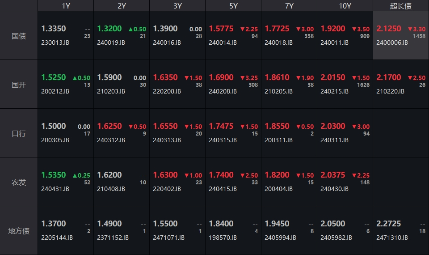
Task: Click the red ▼3.25 change on 240208.IB
Action: pyautogui.click(x=249, y=78)
